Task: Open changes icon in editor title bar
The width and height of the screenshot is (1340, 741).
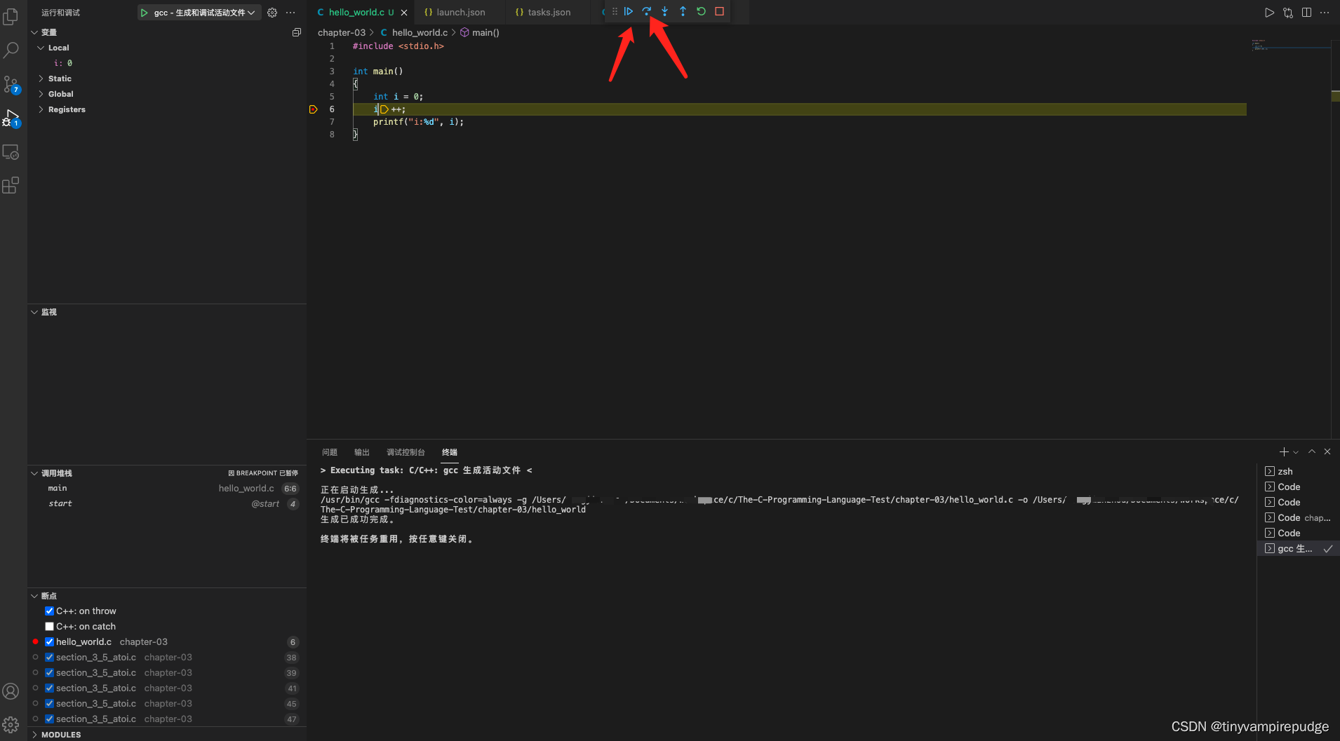Action: [x=1288, y=13]
